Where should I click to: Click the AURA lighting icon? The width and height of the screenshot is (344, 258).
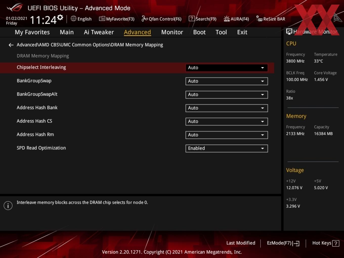point(227,19)
